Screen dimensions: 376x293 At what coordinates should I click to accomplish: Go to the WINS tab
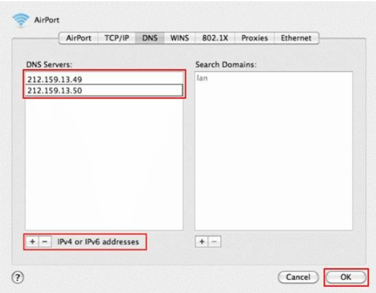point(180,38)
